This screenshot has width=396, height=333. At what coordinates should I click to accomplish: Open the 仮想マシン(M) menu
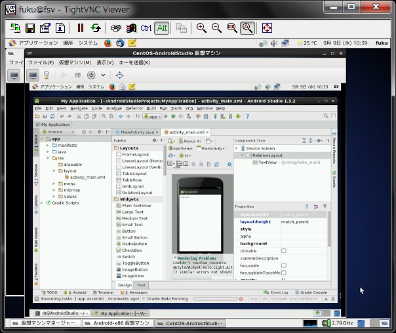point(77,62)
